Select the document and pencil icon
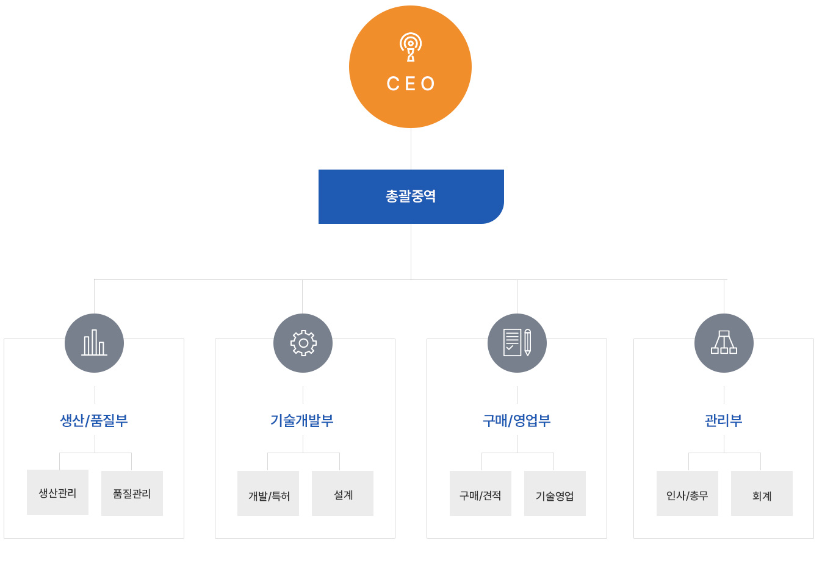This screenshot has width=822, height=563. 517,343
